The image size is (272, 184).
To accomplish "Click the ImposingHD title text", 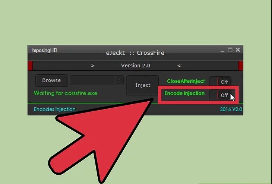I will [44, 50].
